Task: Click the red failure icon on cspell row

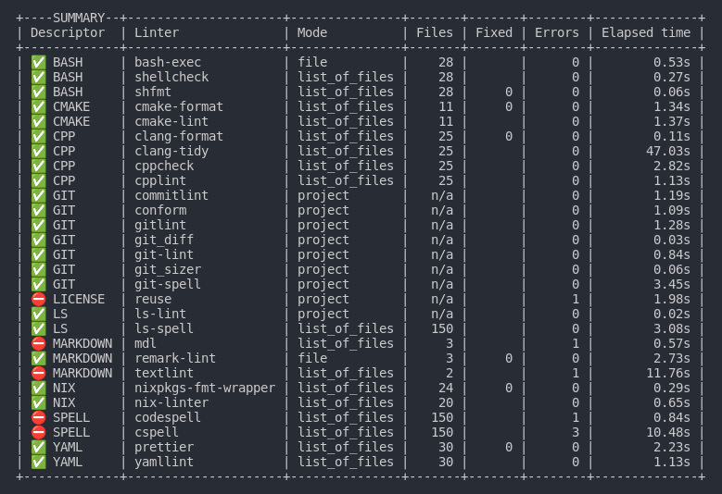Action: [38, 432]
